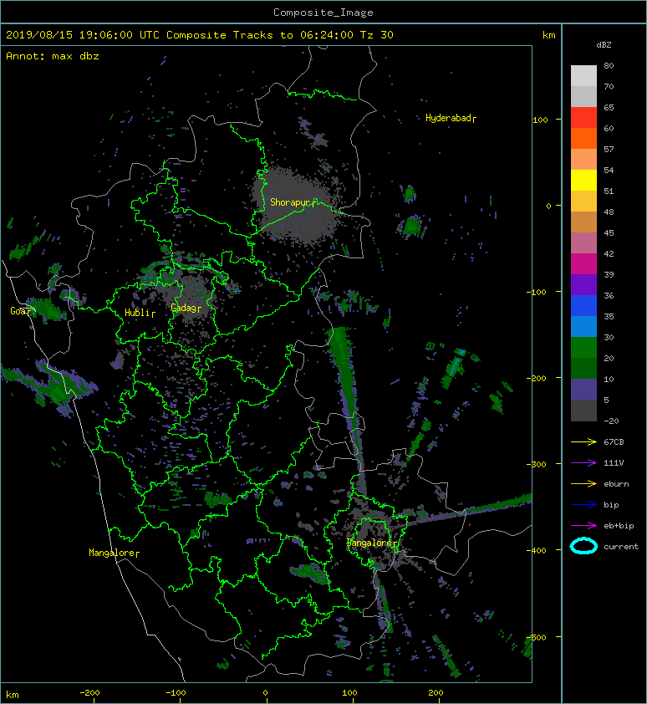Click the Hyderabad city label
Viewport: 647px width, 704px height.
click(x=451, y=118)
